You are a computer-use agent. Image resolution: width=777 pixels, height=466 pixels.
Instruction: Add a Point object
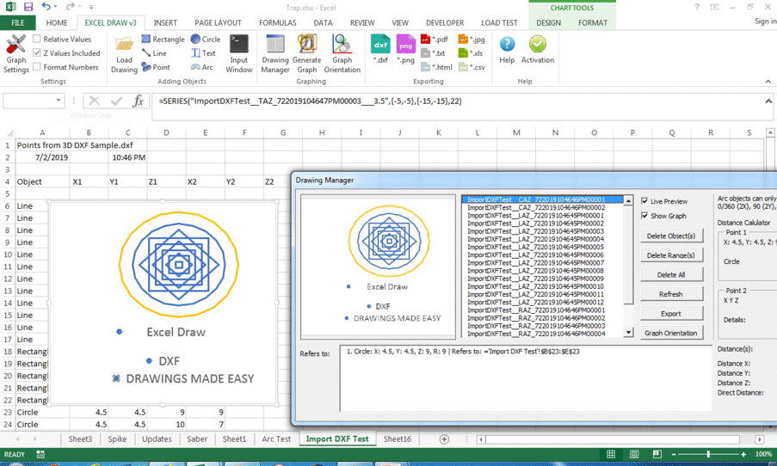(156, 67)
